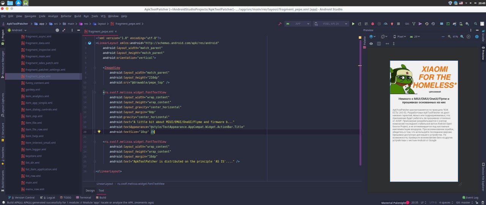
Task: Switch to the Design tab
Action: pos(90,191)
